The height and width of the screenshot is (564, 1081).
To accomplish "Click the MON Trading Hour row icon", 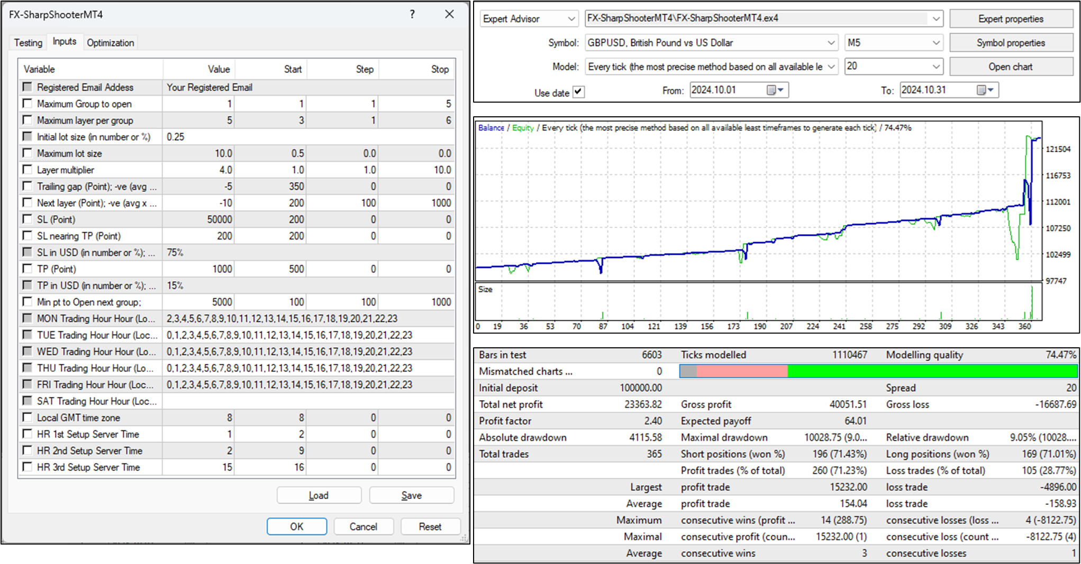I will pyautogui.click(x=28, y=318).
